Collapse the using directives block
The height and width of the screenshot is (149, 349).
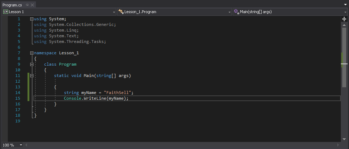point(32,19)
